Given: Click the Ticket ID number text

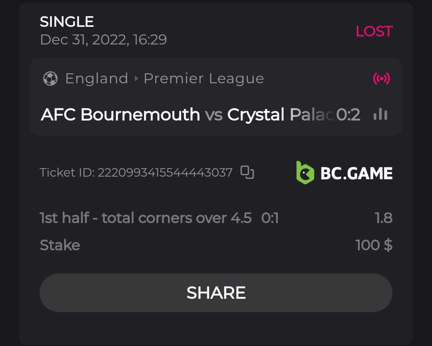Looking at the screenshot, I should (x=165, y=173).
